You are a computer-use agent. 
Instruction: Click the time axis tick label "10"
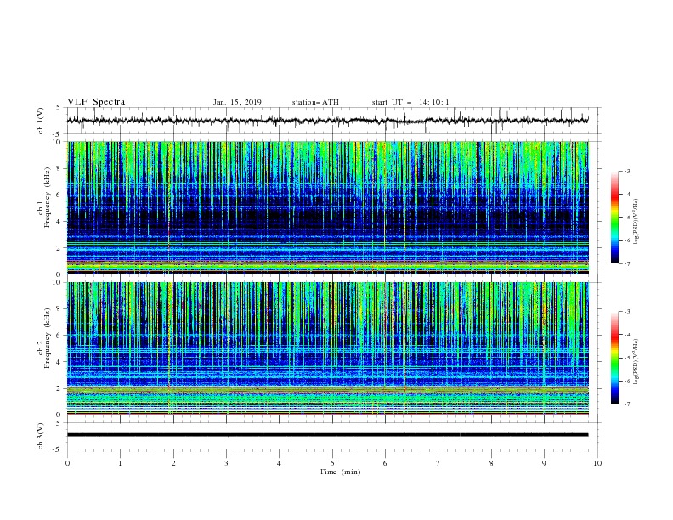click(597, 463)
